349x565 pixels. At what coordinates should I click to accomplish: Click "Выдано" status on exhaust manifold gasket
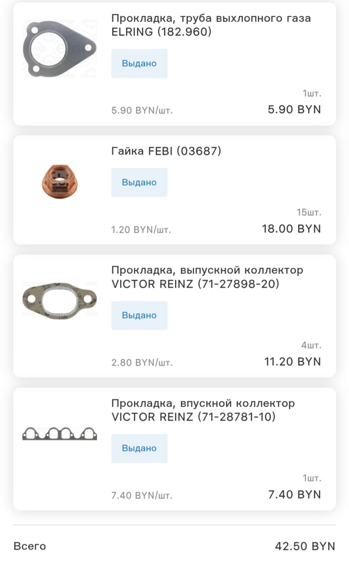pyautogui.click(x=139, y=315)
